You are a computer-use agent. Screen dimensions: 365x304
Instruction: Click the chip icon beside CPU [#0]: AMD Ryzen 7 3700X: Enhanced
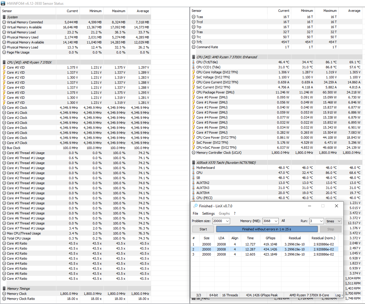[x=194, y=57]
